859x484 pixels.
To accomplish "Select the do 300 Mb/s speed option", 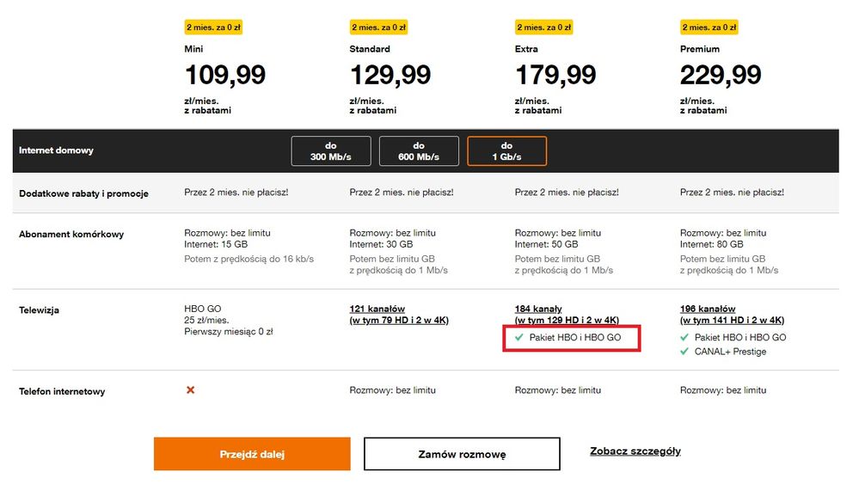I will (331, 151).
